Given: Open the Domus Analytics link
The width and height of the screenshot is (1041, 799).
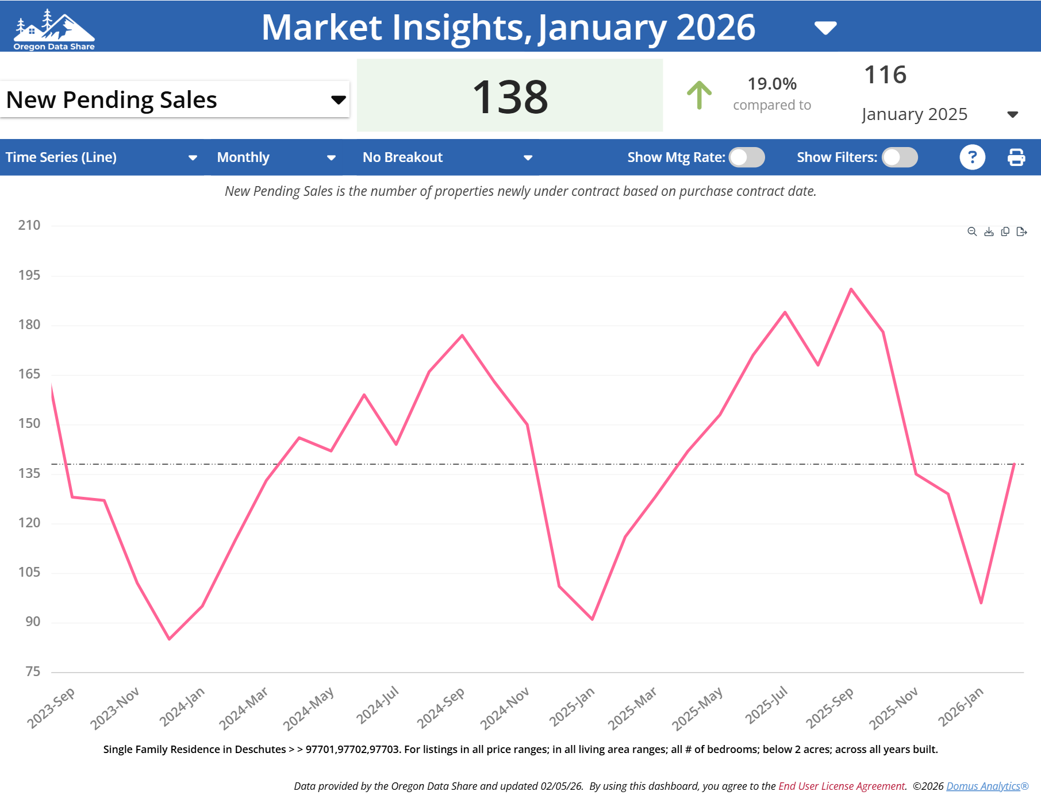Looking at the screenshot, I should (983, 786).
